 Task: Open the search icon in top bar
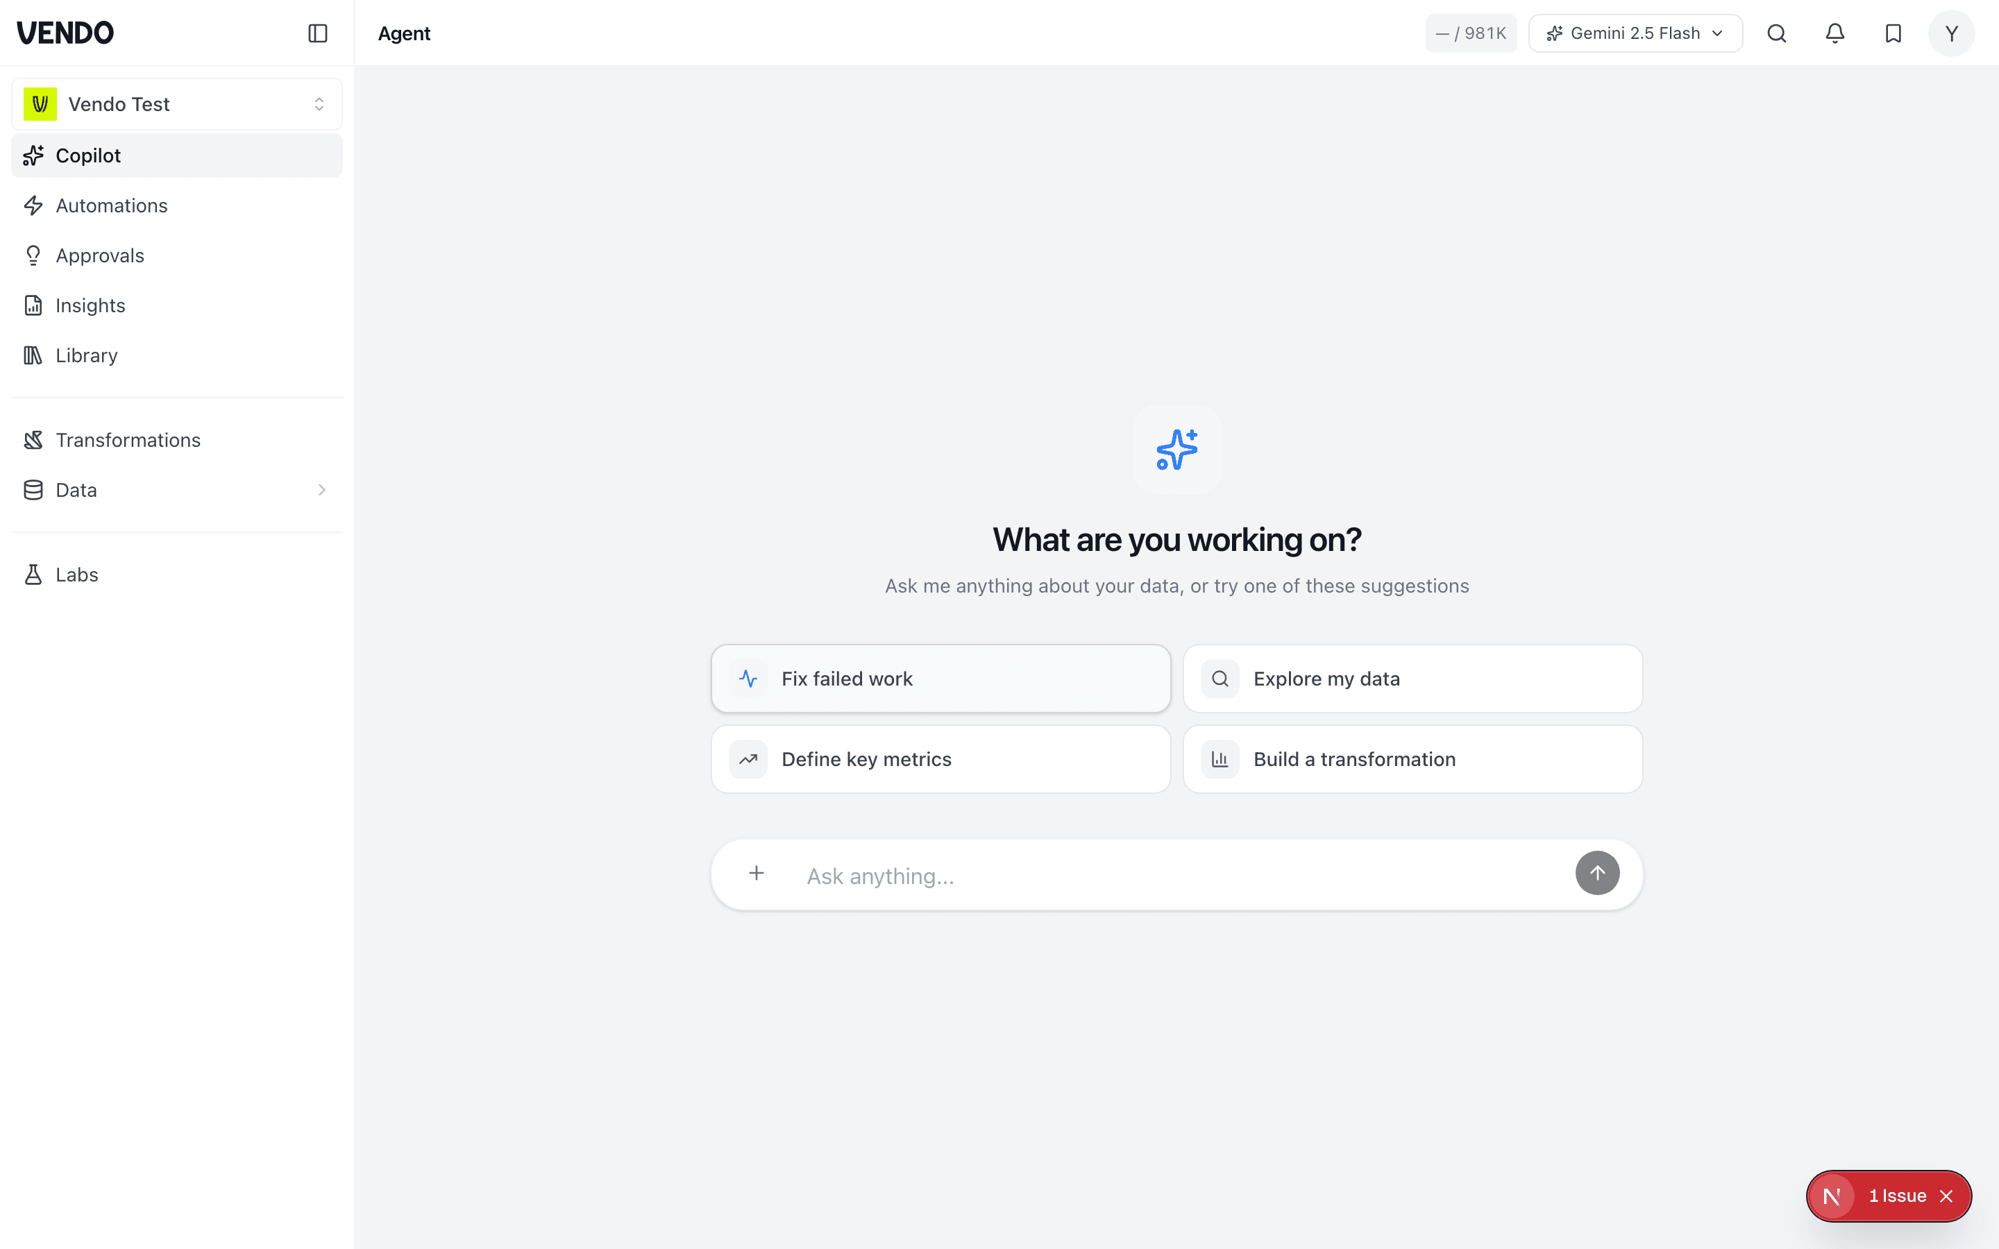click(x=1777, y=33)
